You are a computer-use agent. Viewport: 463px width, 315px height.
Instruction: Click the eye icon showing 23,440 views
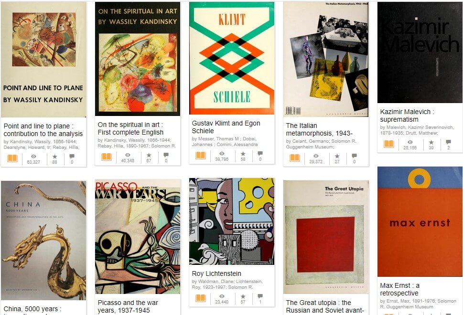point(222,296)
